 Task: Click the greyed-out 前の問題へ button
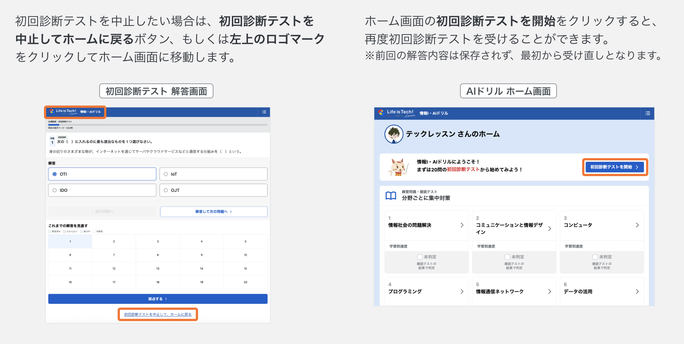pos(102,211)
